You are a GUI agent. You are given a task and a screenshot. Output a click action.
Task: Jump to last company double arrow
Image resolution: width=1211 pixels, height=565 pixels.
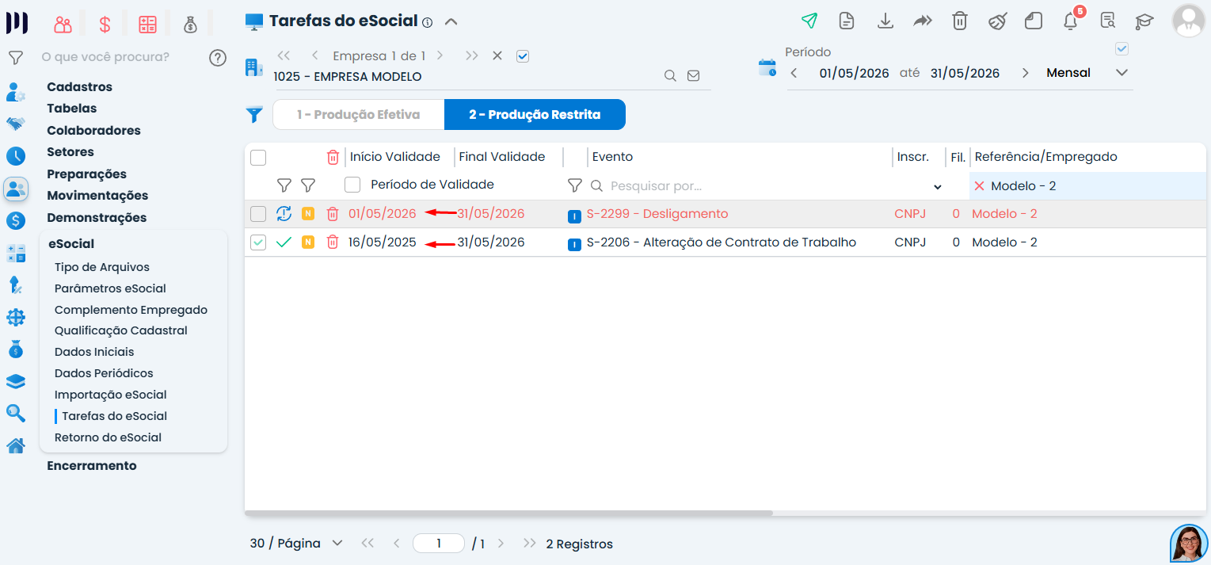471,56
